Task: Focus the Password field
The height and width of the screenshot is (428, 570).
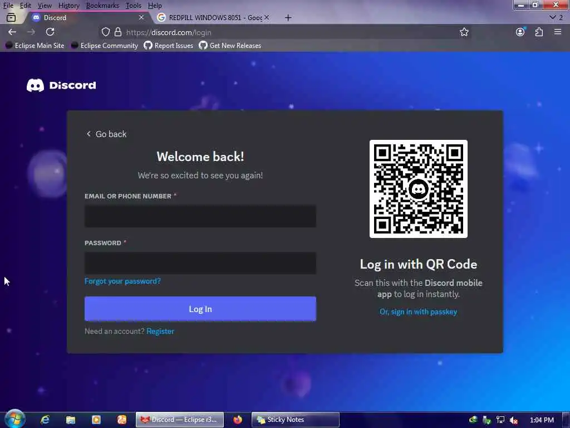Action: coord(200,263)
